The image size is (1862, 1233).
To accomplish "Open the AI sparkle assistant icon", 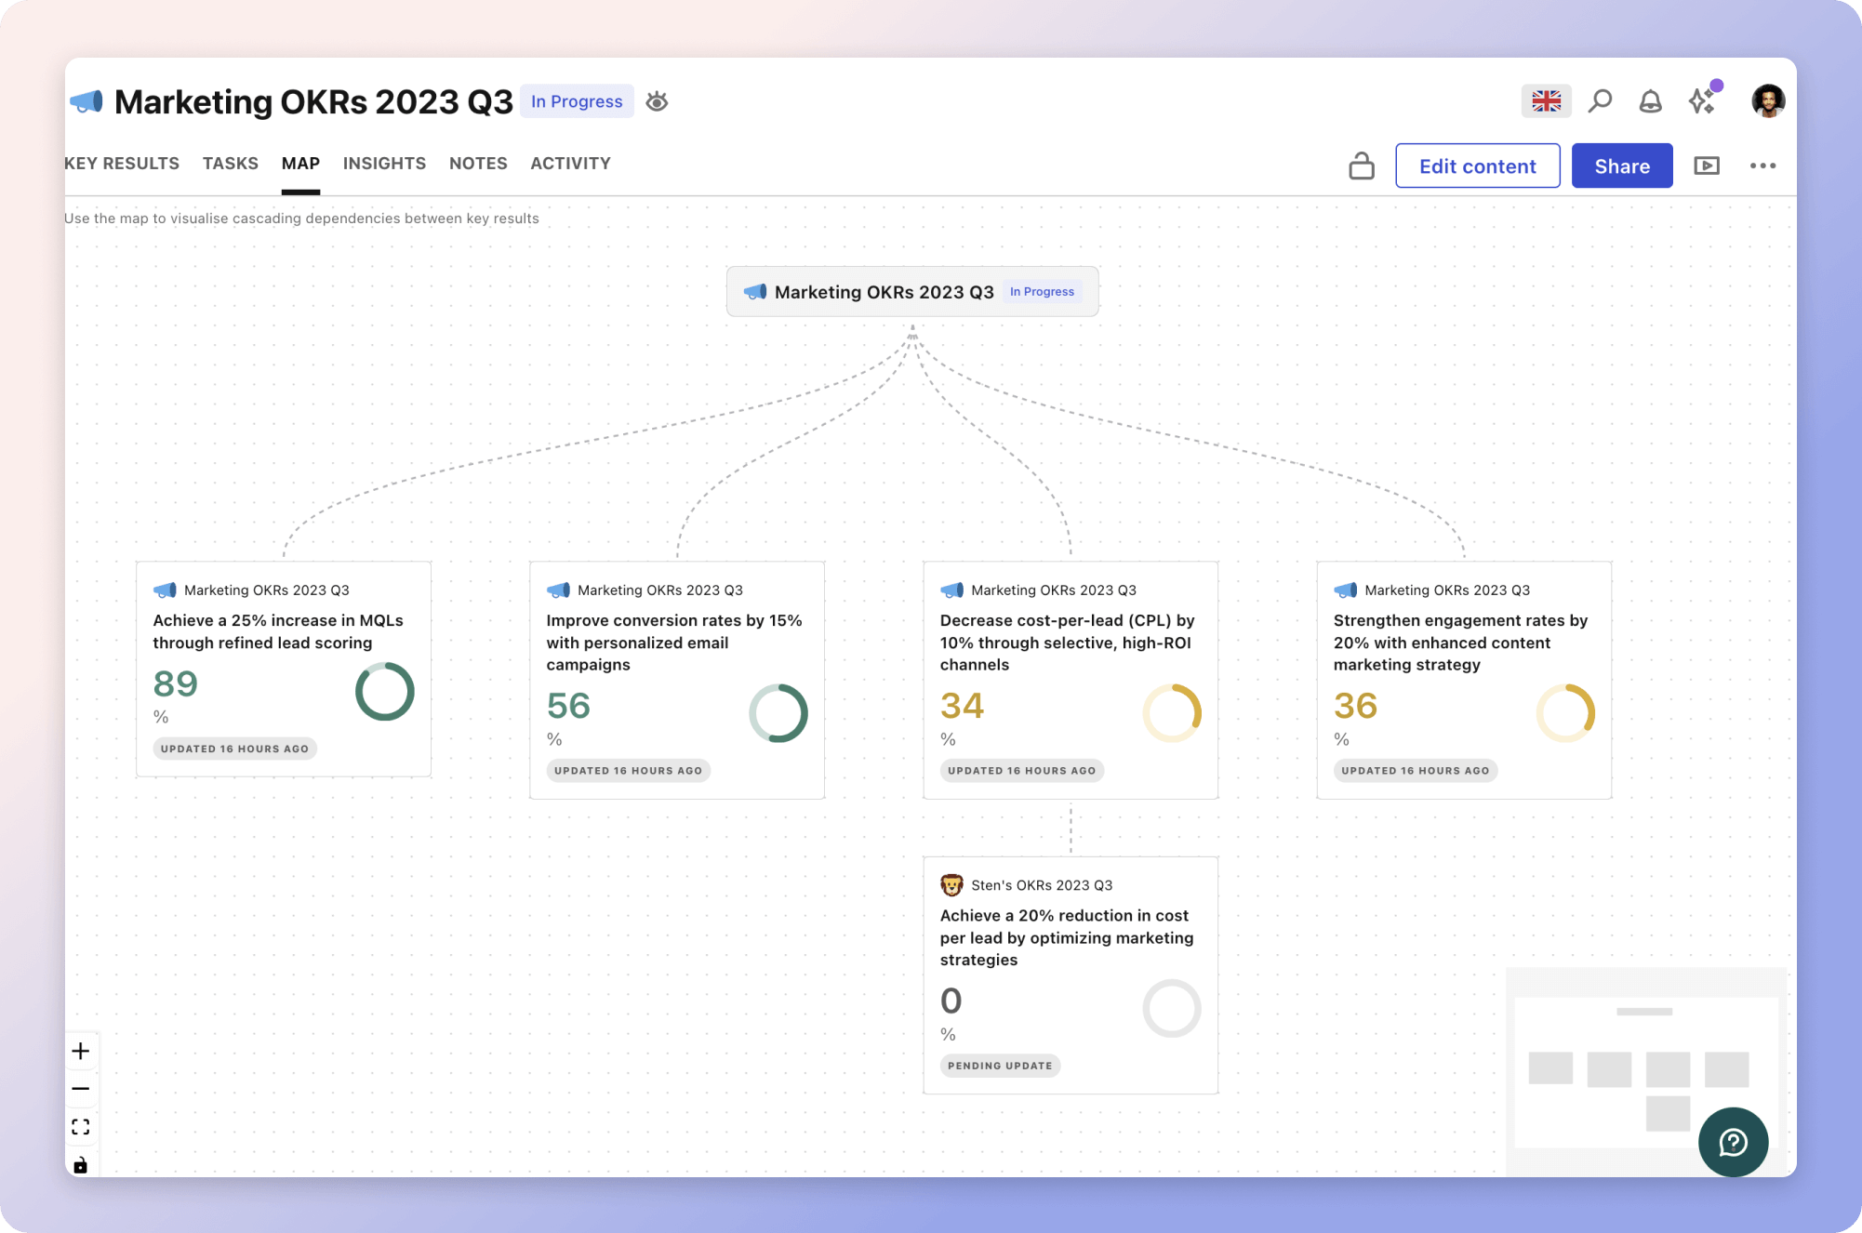I will click(x=1702, y=100).
